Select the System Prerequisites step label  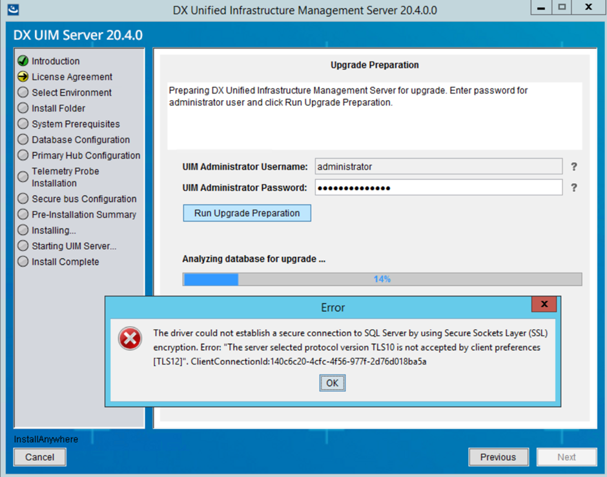(76, 124)
